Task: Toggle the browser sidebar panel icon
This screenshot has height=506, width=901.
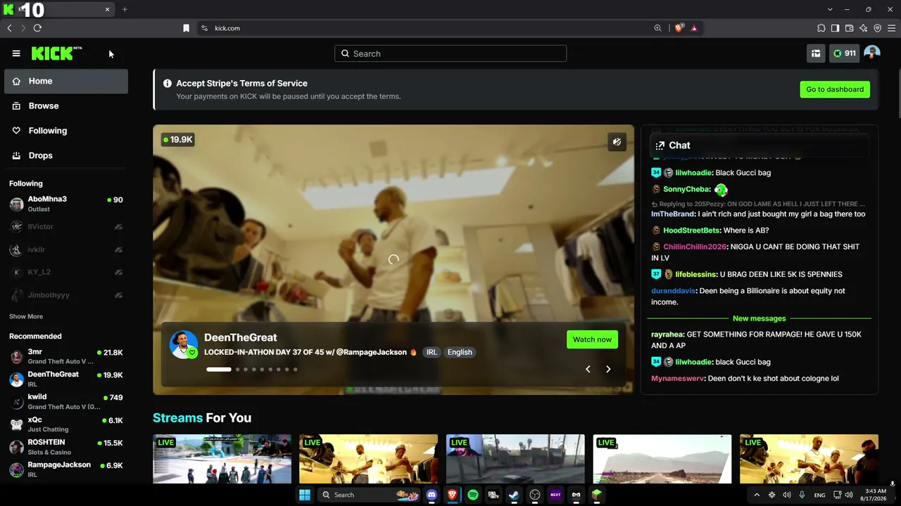Action: 835,28
